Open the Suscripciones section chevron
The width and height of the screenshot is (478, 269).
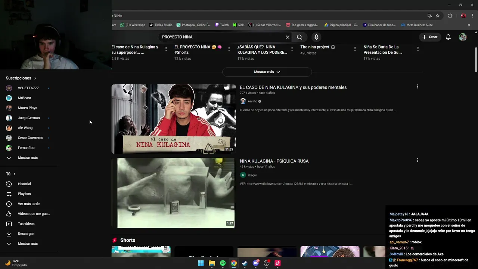[x=35, y=78]
